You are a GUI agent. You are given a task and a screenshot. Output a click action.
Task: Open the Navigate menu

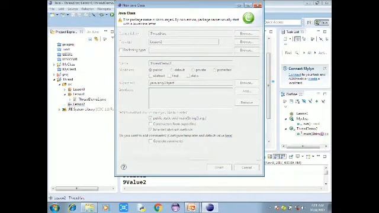[x=104, y=9]
